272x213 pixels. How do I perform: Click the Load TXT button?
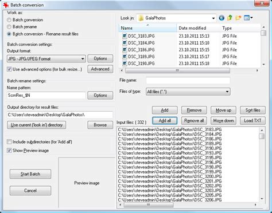tap(252, 121)
